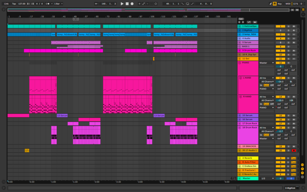Click the L HAND track volume field

(x=281, y=81)
